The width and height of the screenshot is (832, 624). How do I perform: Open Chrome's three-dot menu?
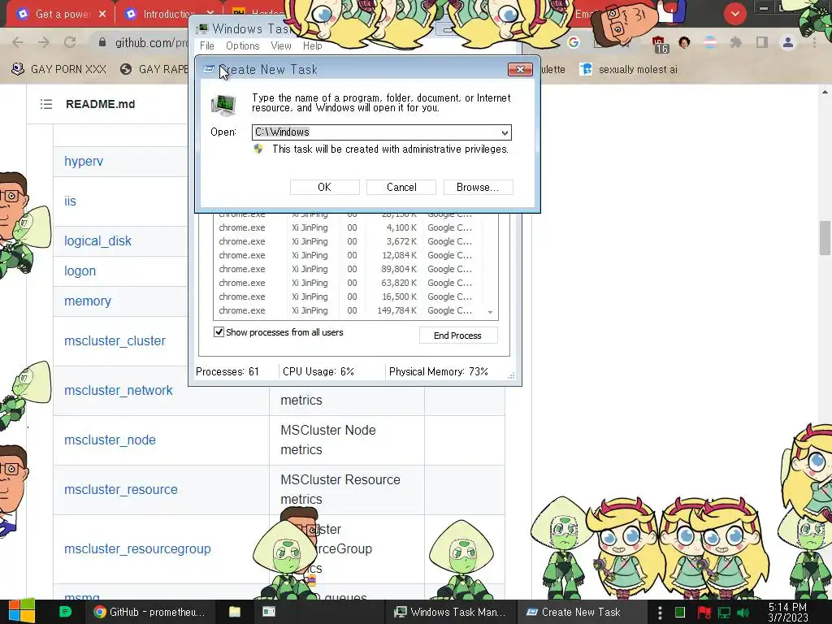click(x=814, y=42)
